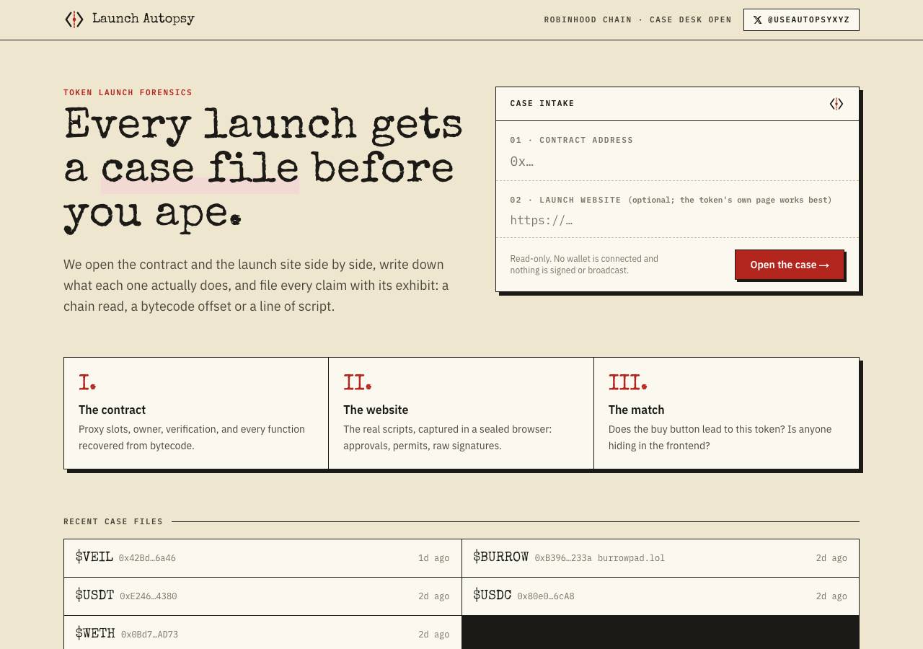The width and height of the screenshot is (923, 649).
Task: Open the $BURROW case file row
Action: pyautogui.click(x=661, y=558)
